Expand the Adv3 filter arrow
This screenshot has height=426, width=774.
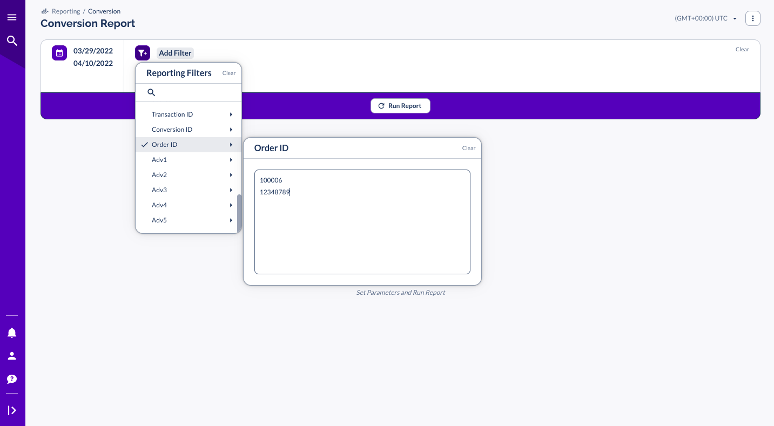coord(231,190)
